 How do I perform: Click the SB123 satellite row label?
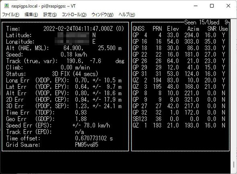140,119
